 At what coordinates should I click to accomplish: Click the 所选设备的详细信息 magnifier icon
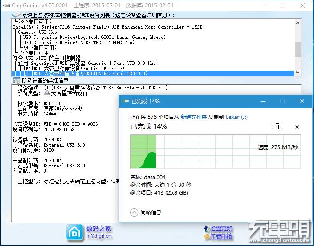pyautogui.click(x=16, y=80)
